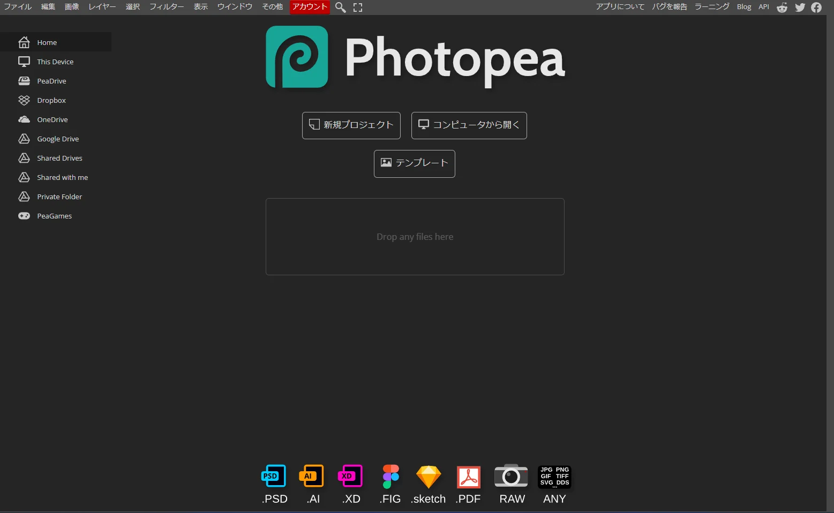The height and width of the screenshot is (513, 834).
Task: Click 新規プロジェクト button
Action: 351,125
